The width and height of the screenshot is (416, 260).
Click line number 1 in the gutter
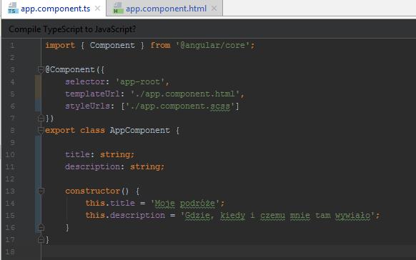tap(12, 45)
